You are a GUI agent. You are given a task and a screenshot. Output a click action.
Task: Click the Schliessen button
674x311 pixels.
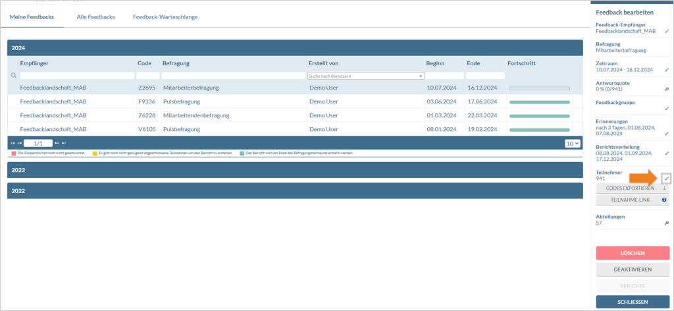[x=633, y=302]
